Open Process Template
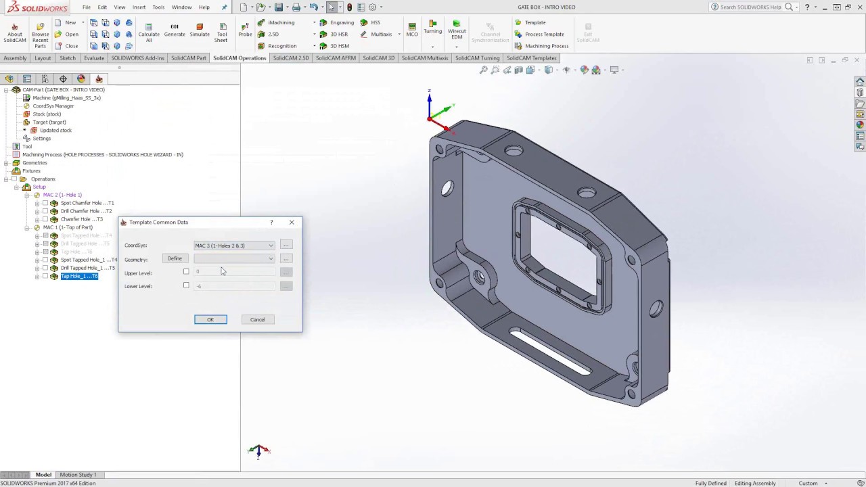The image size is (866, 487). coord(539,34)
